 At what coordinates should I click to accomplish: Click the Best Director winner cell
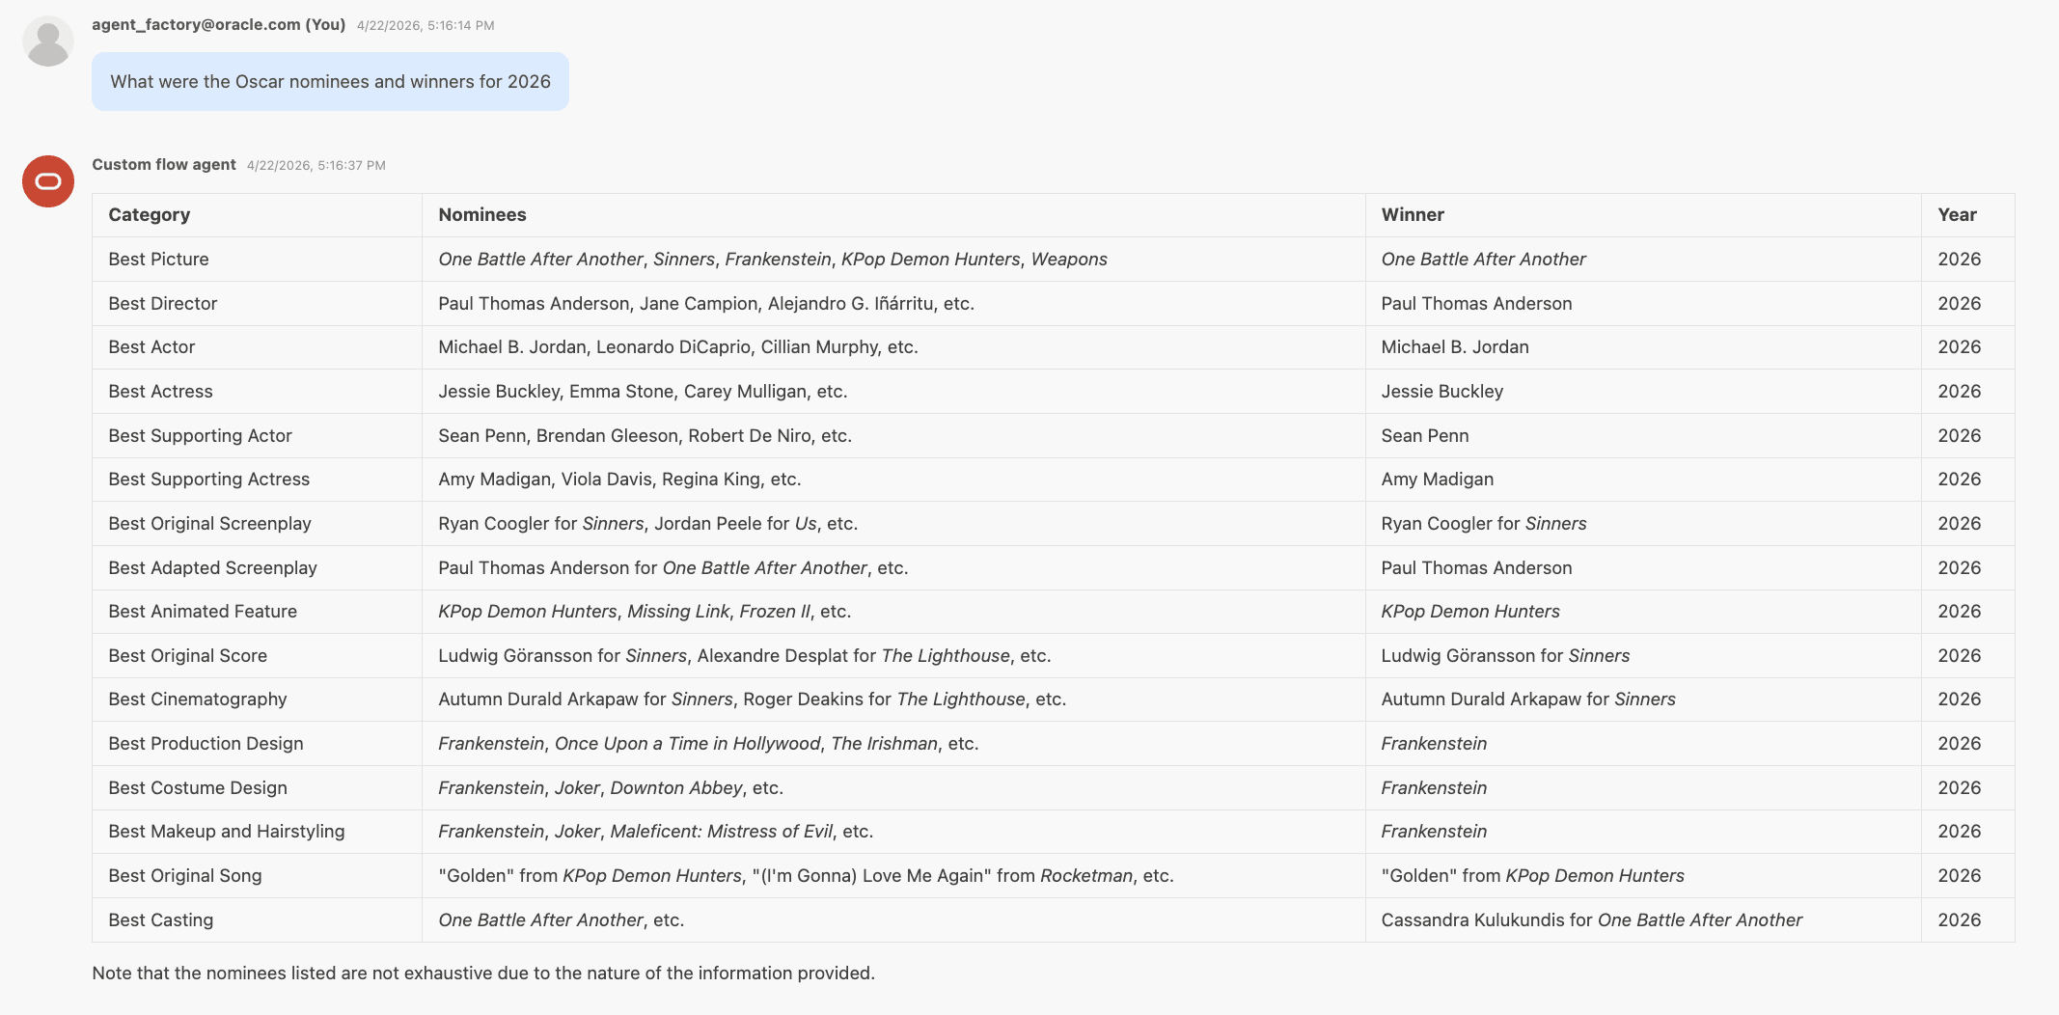pos(1643,304)
